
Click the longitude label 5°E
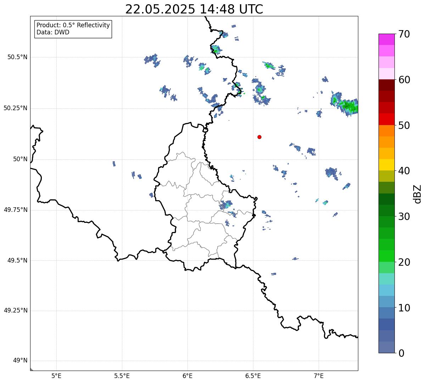point(56,376)
